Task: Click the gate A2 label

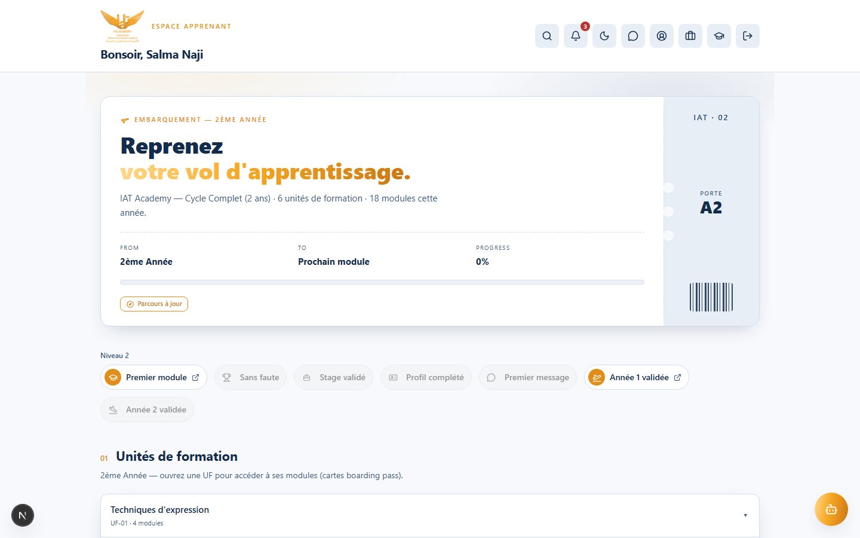Action: pos(711,208)
